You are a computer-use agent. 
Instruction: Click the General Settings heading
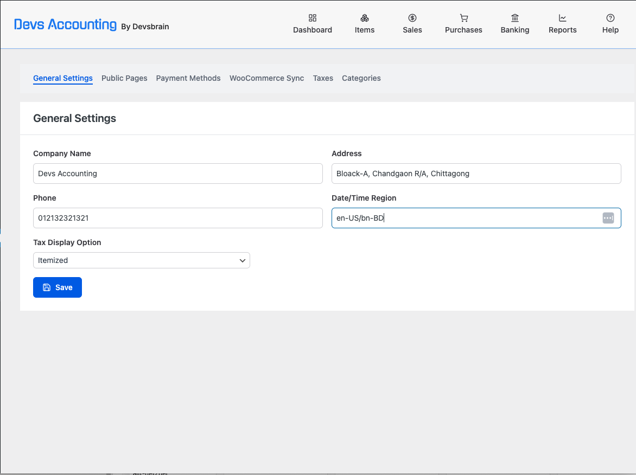(x=75, y=118)
